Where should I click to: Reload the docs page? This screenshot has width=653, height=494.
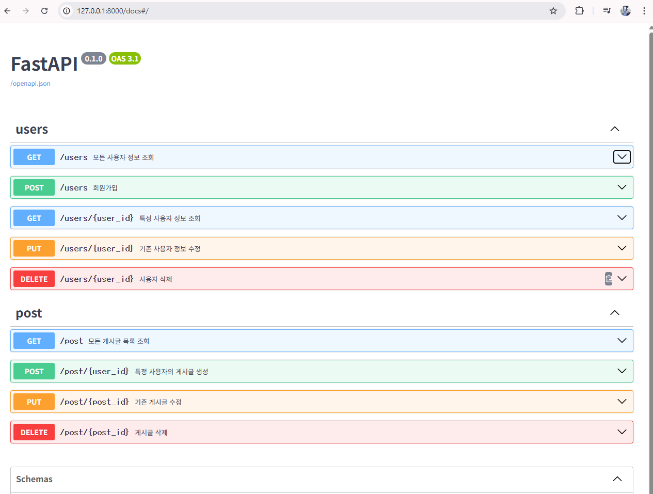tap(44, 11)
